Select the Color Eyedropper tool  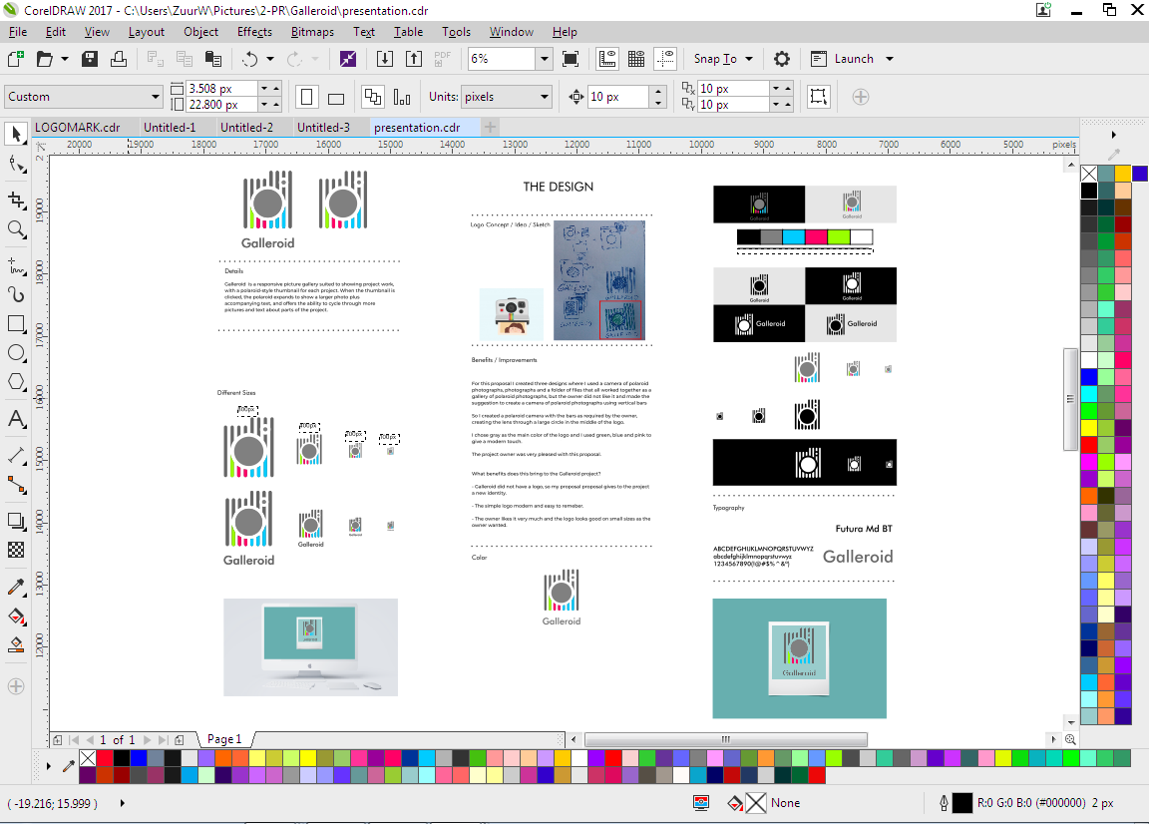coord(16,587)
